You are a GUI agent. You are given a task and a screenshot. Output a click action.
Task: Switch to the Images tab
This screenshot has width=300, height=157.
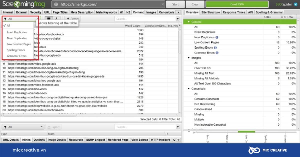[151, 12]
